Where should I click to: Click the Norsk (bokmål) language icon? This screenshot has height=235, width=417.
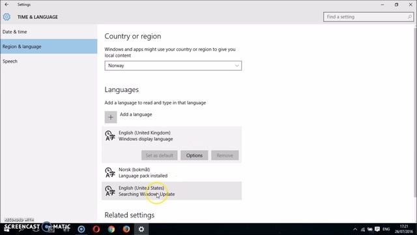tap(110, 172)
